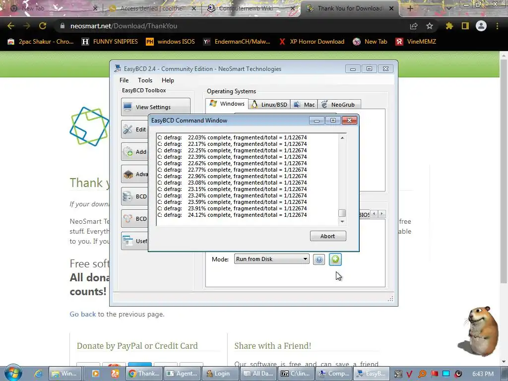Click the BCD Backup database icon

127,196
